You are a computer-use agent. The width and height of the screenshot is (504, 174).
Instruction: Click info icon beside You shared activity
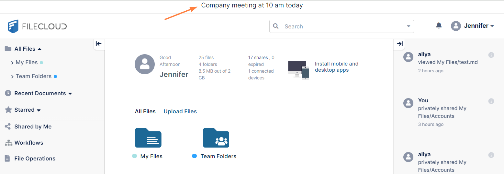[x=491, y=101]
